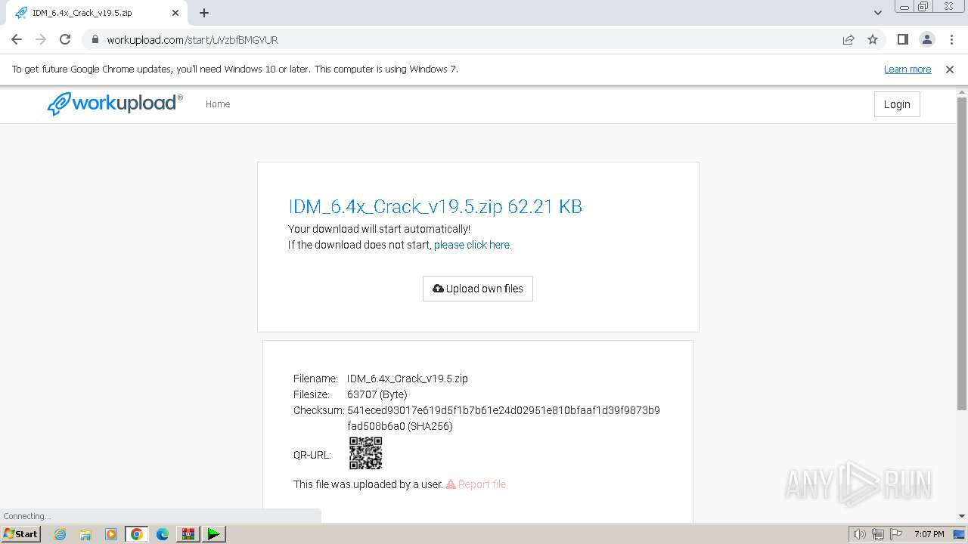Screen dimensions: 968x544
Task: Click the Upload own files button
Action: [478, 289]
